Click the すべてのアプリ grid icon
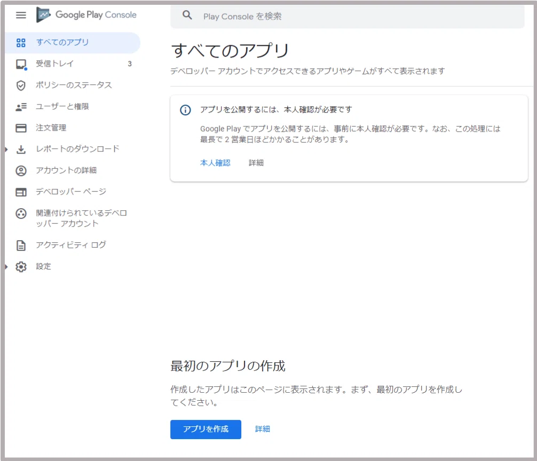Image resolution: width=537 pixels, height=461 pixels. pyautogui.click(x=21, y=43)
